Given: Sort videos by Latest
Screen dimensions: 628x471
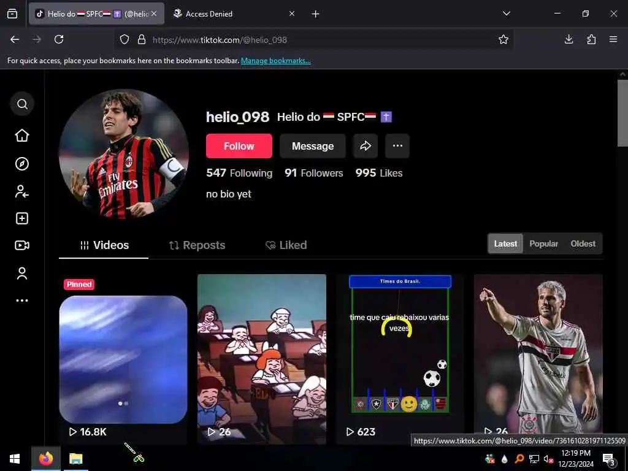Looking at the screenshot, I should click(x=505, y=243).
